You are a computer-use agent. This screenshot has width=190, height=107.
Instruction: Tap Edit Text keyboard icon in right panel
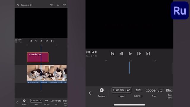pos(138,90)
